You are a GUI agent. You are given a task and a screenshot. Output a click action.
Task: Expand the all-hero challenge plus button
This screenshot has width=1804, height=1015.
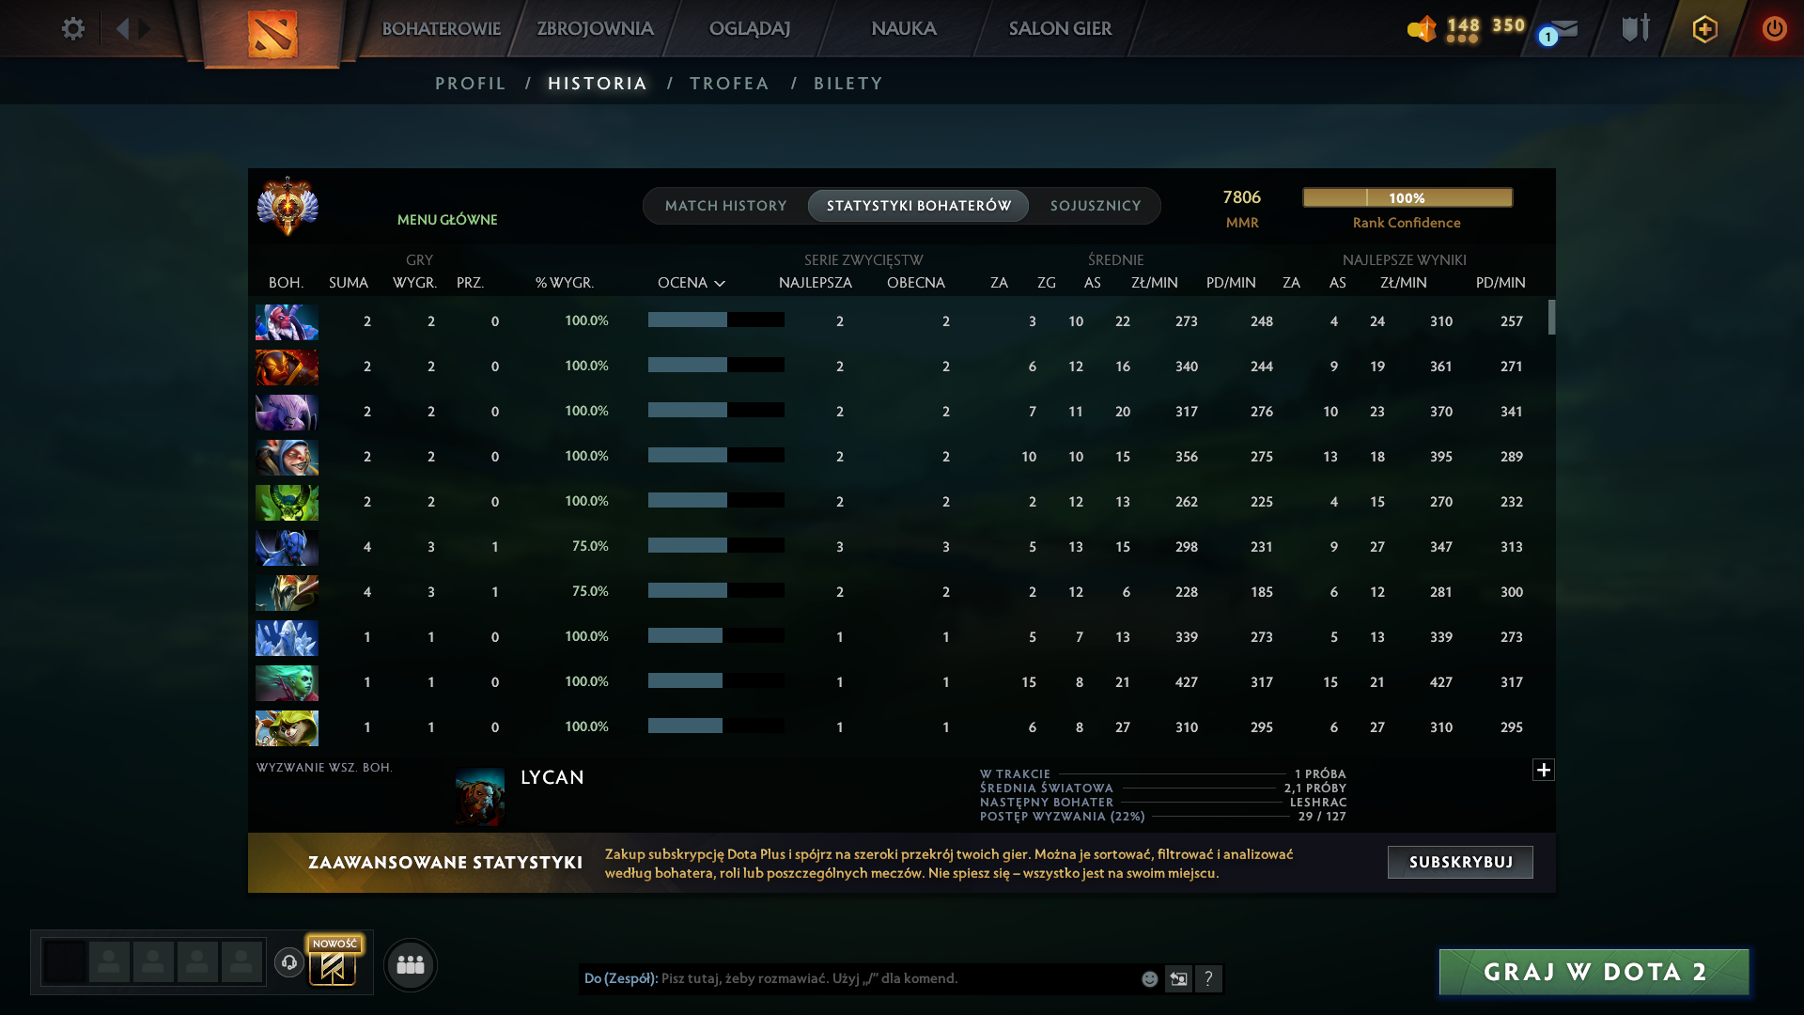pyautogui.click(x=1544, y=770)
